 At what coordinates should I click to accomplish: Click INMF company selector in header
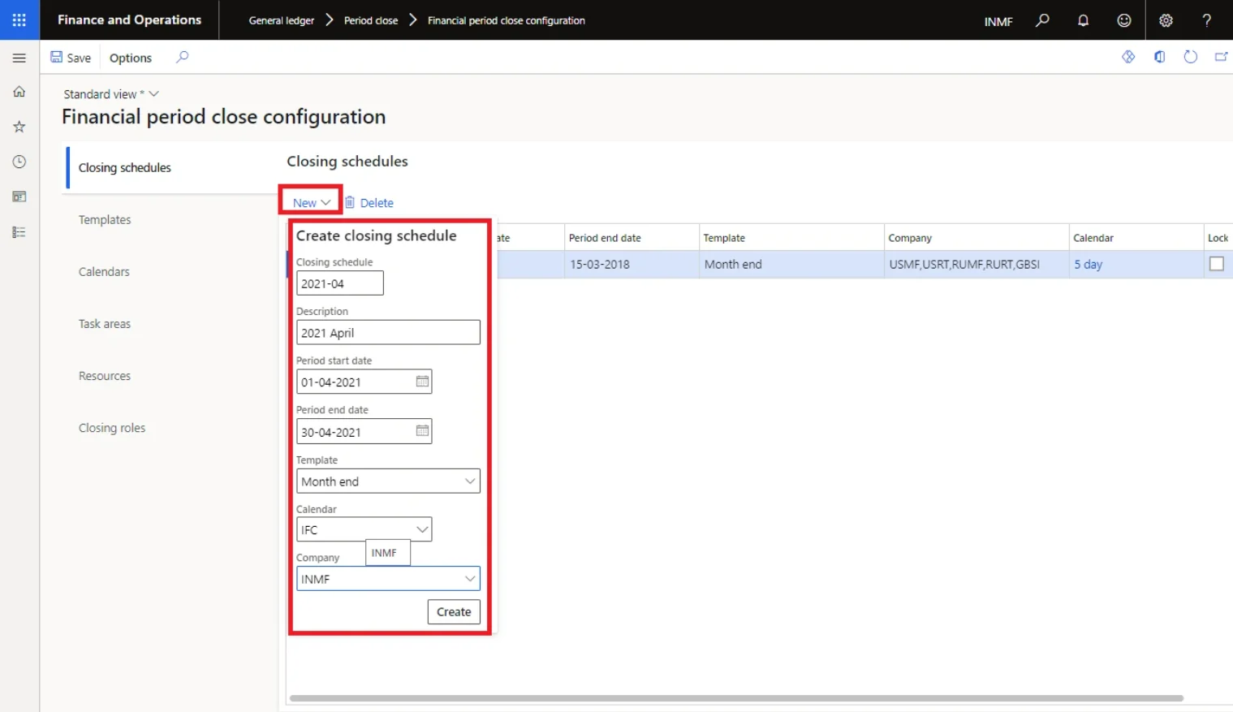(998, 21)
